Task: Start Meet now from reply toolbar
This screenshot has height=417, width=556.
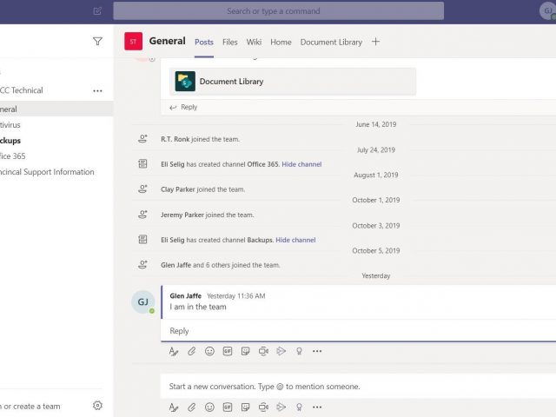Action: coord(263,351)
